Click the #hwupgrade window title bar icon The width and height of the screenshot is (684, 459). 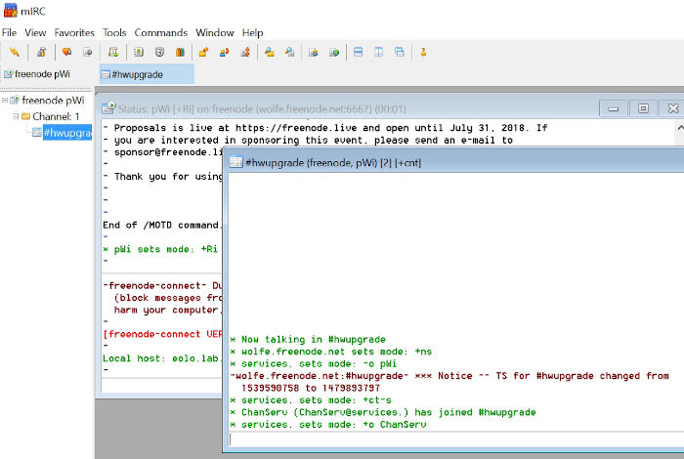click(x=236, y=162)
